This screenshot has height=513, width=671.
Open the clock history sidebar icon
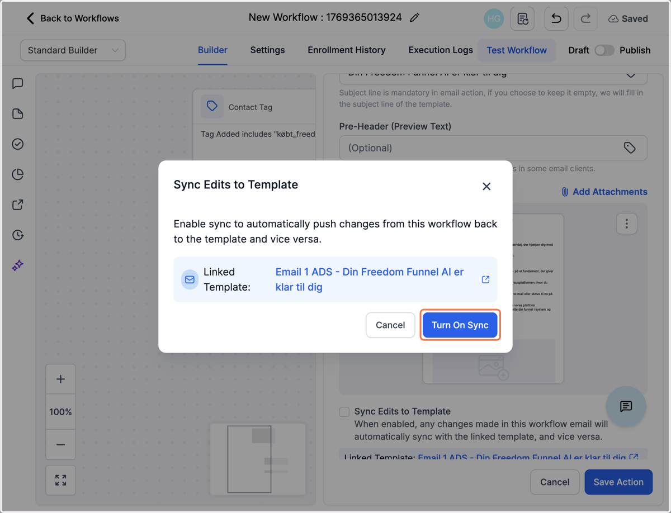point(18,235)
